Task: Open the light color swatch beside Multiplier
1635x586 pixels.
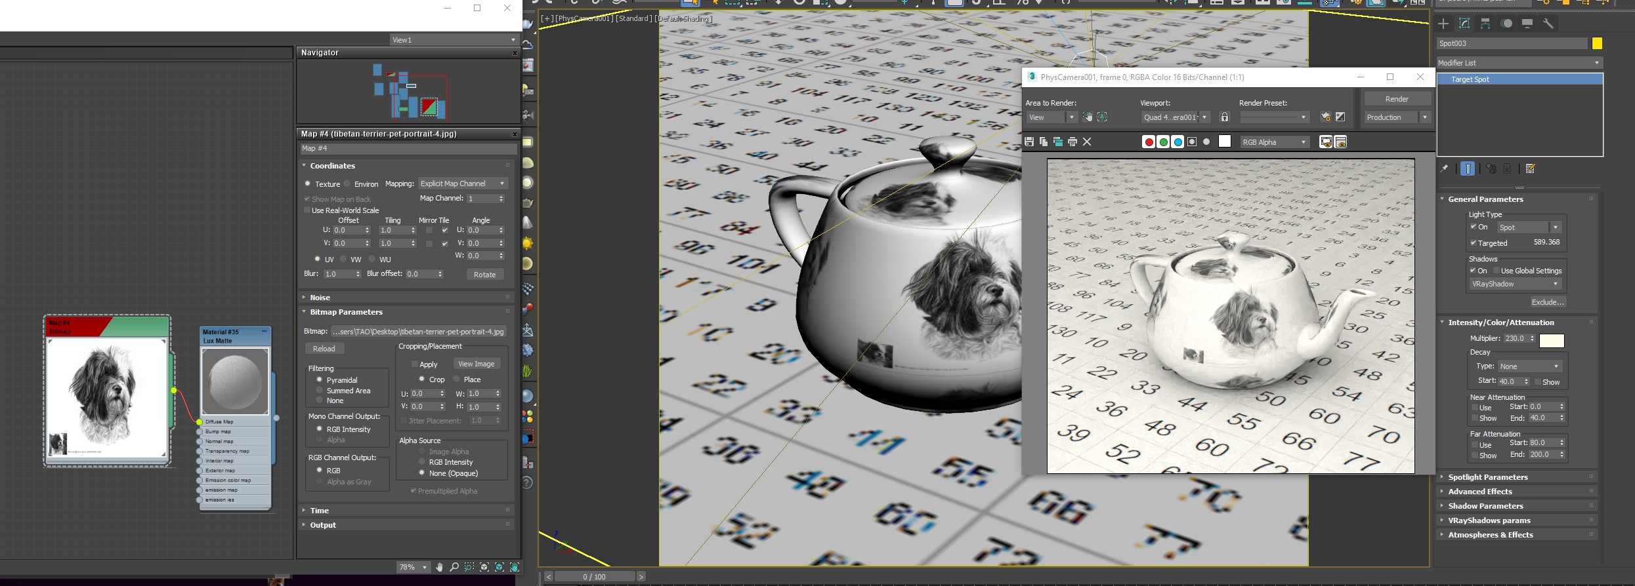Action: tap(1552, 340)
